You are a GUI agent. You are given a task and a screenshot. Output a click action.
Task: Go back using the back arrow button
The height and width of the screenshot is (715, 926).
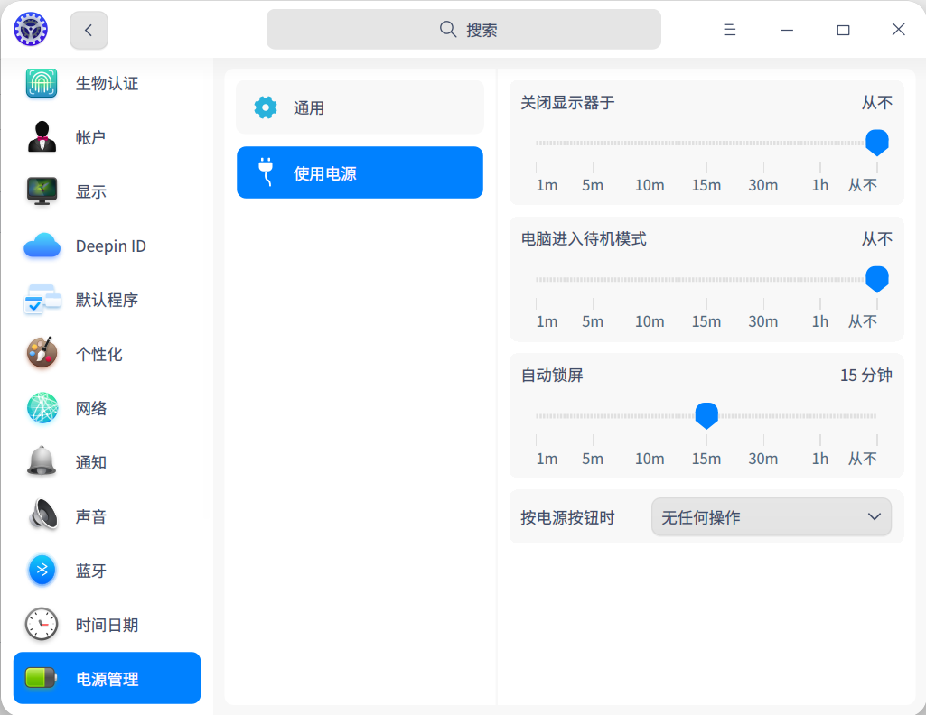(x=89, y=30)
